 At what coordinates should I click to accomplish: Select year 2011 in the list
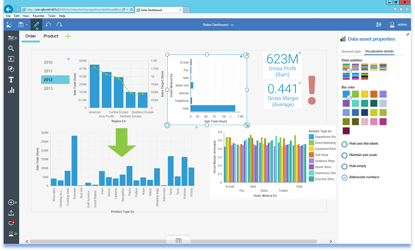[x=48, y=71]
